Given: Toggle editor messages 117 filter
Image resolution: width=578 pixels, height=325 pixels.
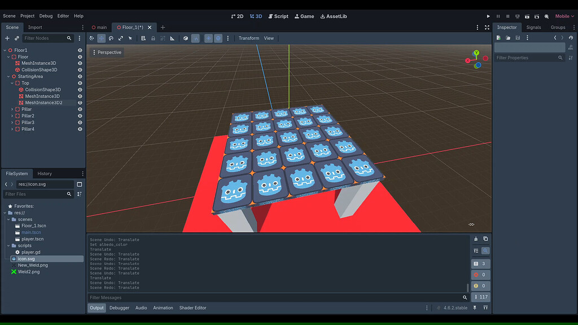Looking at the screenshot, I should (480, 297).
